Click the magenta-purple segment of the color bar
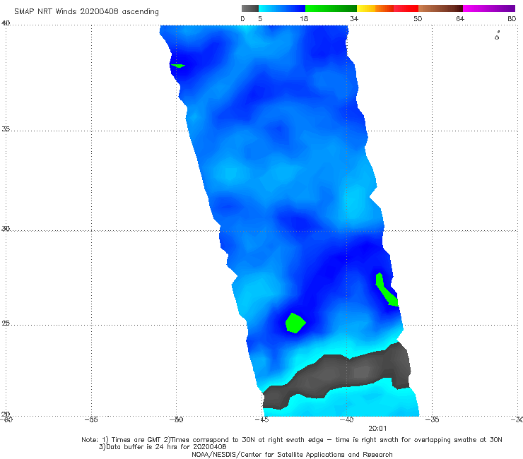The height and width of the screenshot is (459, 523). 489,8
